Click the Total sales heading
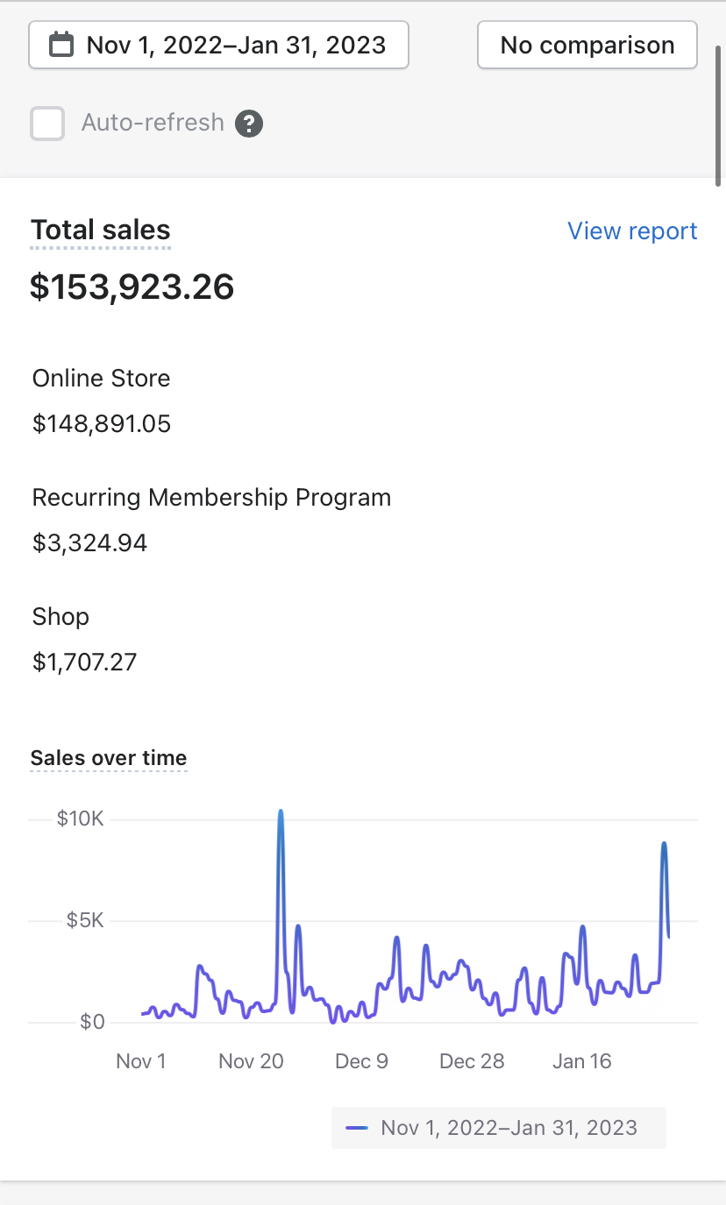 coord(101,230)
